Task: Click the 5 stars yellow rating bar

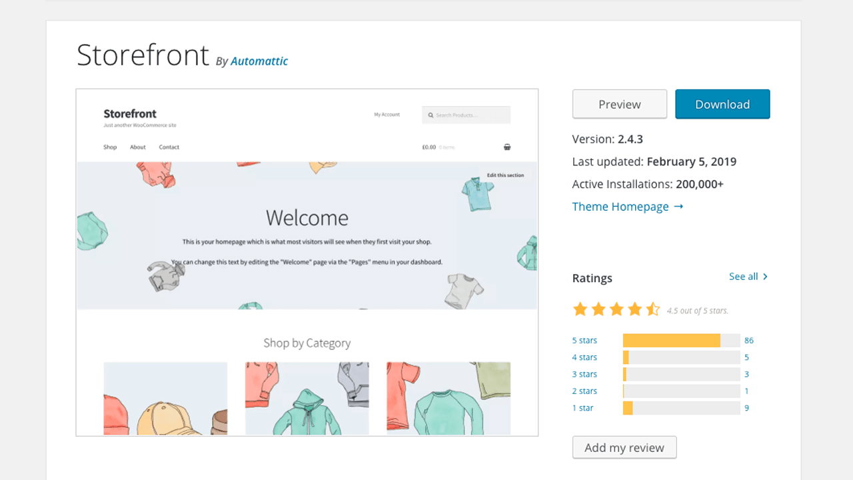Action: coord(671,341)
